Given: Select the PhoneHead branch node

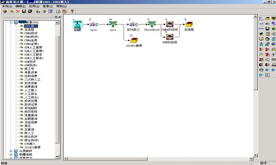Looking at the screenshot, I should [152, 24].
